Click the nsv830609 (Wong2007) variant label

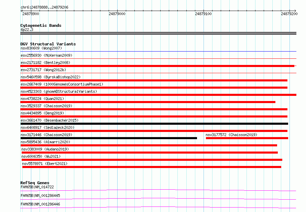click(41, 48)
